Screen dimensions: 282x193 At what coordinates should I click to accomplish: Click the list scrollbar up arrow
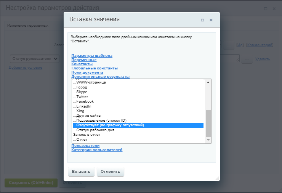click(208, 82)
